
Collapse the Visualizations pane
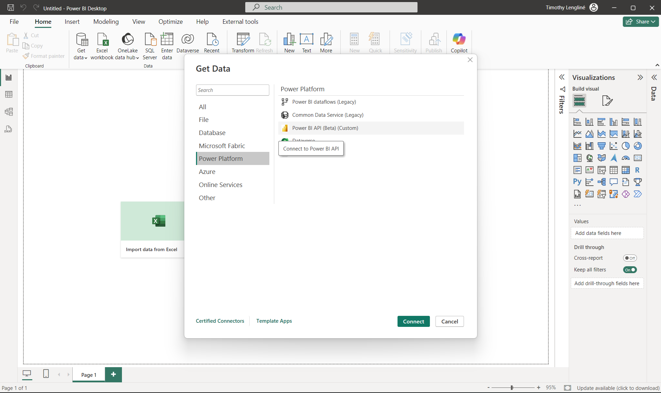[640, 77]
